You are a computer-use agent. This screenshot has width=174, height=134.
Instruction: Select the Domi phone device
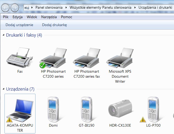click(x=53, y=109)
